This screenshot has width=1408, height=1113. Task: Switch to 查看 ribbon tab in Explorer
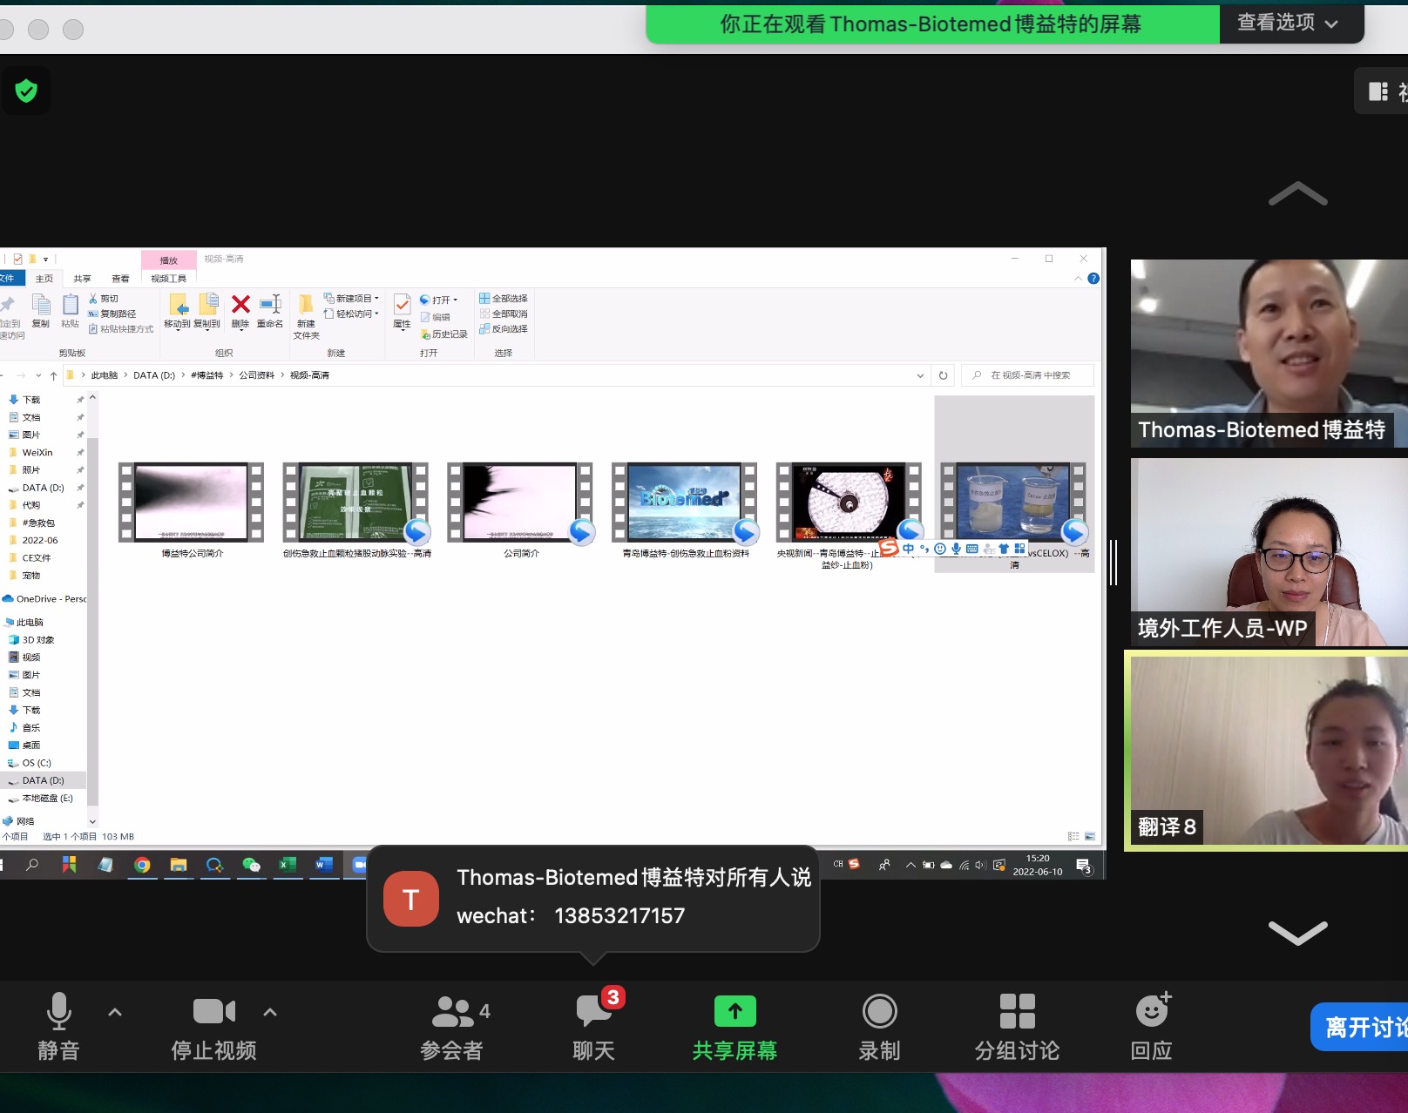coord(120,279)
